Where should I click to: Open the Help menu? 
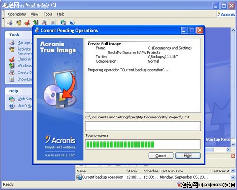61,14
